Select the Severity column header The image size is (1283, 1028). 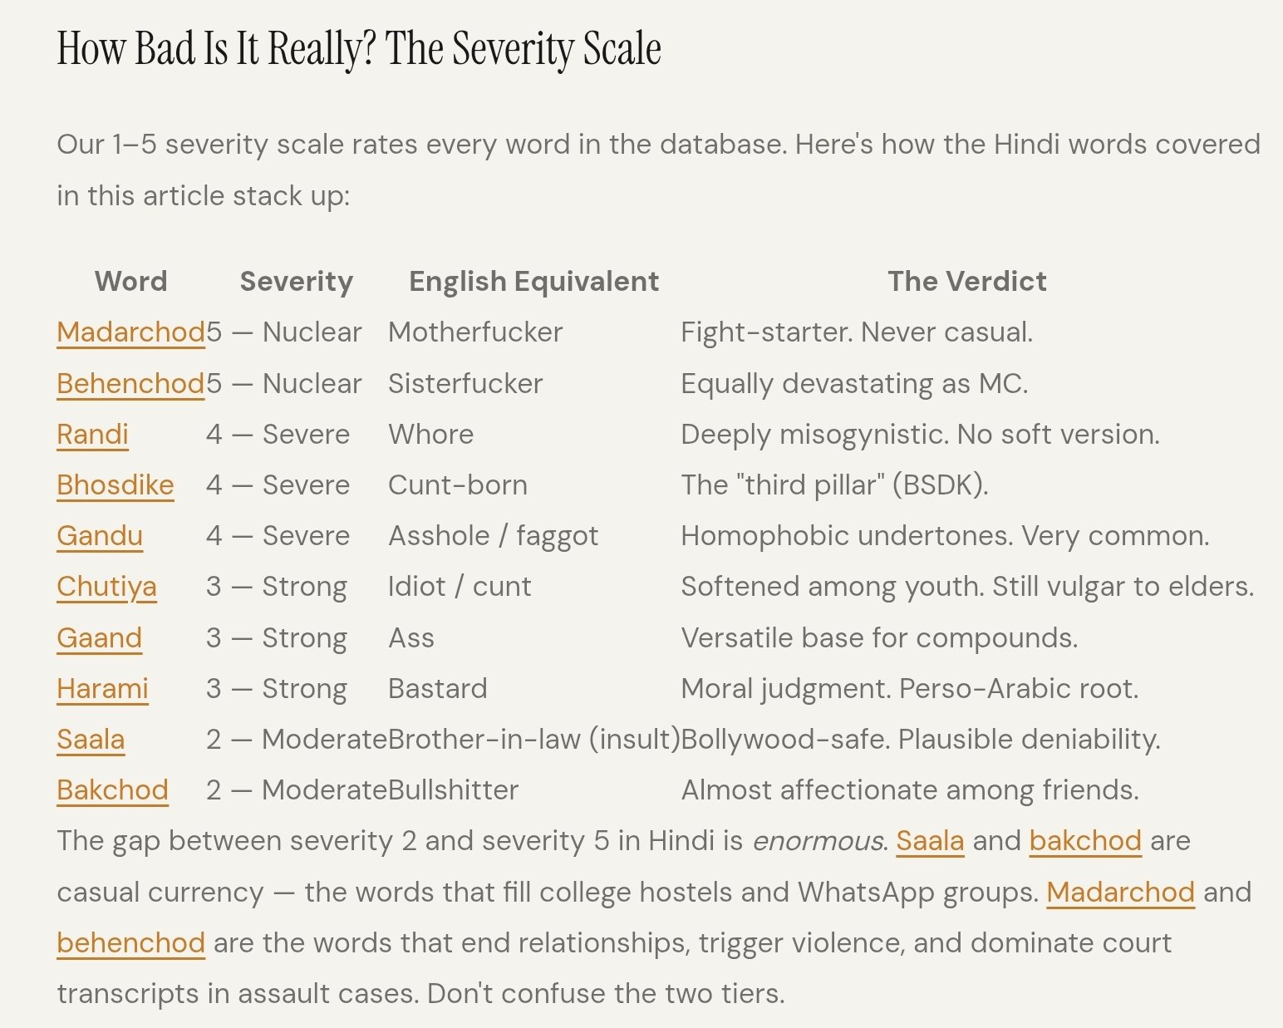297,281
